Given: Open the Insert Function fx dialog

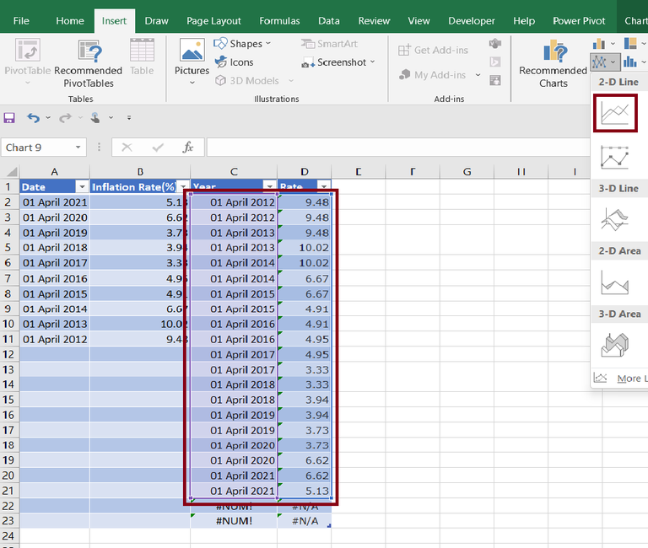Looking at the screenshot, I should click(188, 147).
